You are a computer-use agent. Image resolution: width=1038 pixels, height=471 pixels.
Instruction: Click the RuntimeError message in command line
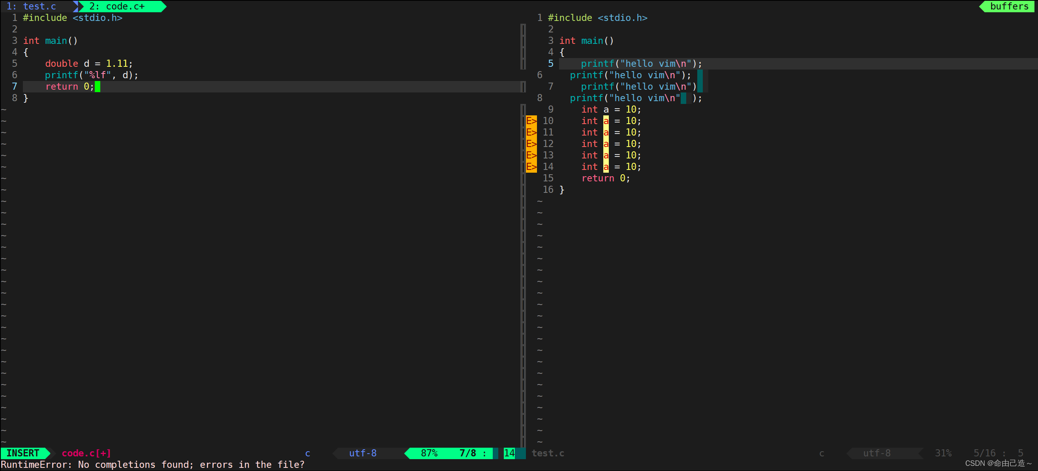[152, 465]
